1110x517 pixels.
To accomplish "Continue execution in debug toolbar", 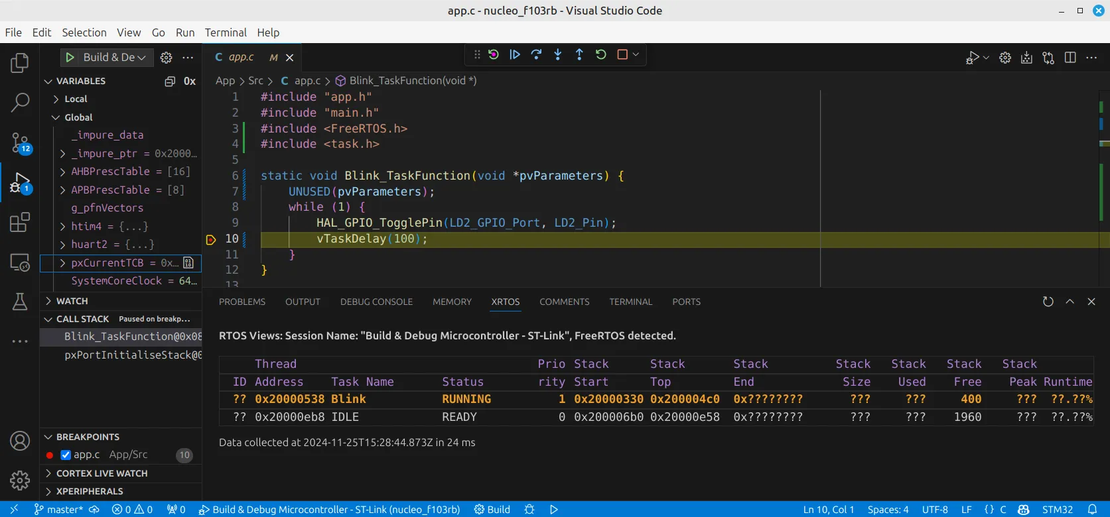I will [515, 54].
